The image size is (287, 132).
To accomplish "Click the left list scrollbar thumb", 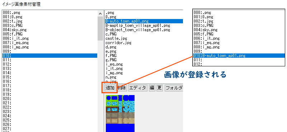I will tap(100, 29).
